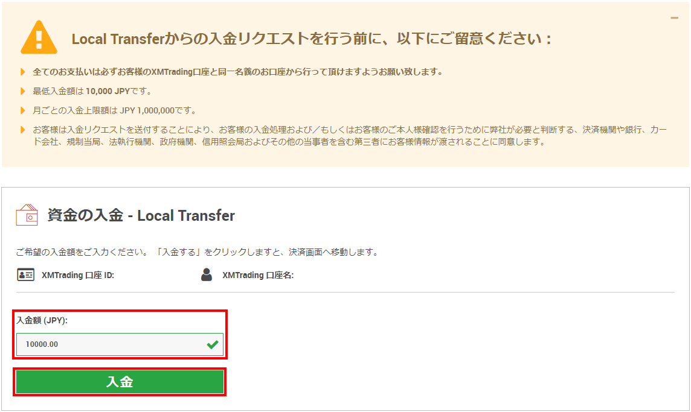The height and width of the screenshot is (412, 691).
Task: Click the 最低入金額は 10,000 JPYです notice line
Action: click(92, 91)
